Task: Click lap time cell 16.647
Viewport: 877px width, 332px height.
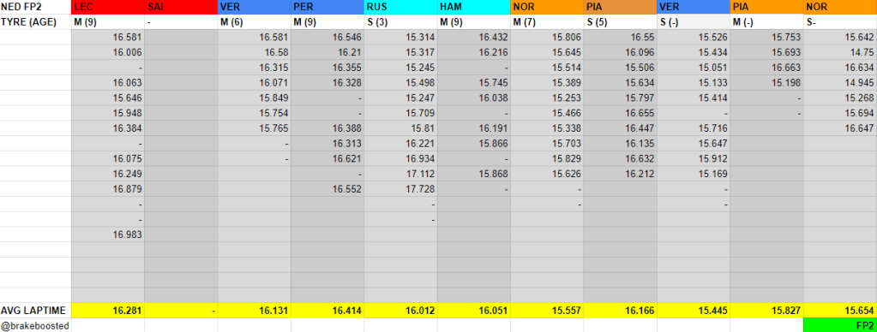Action: pyautogui.click(x=840, y=128)
